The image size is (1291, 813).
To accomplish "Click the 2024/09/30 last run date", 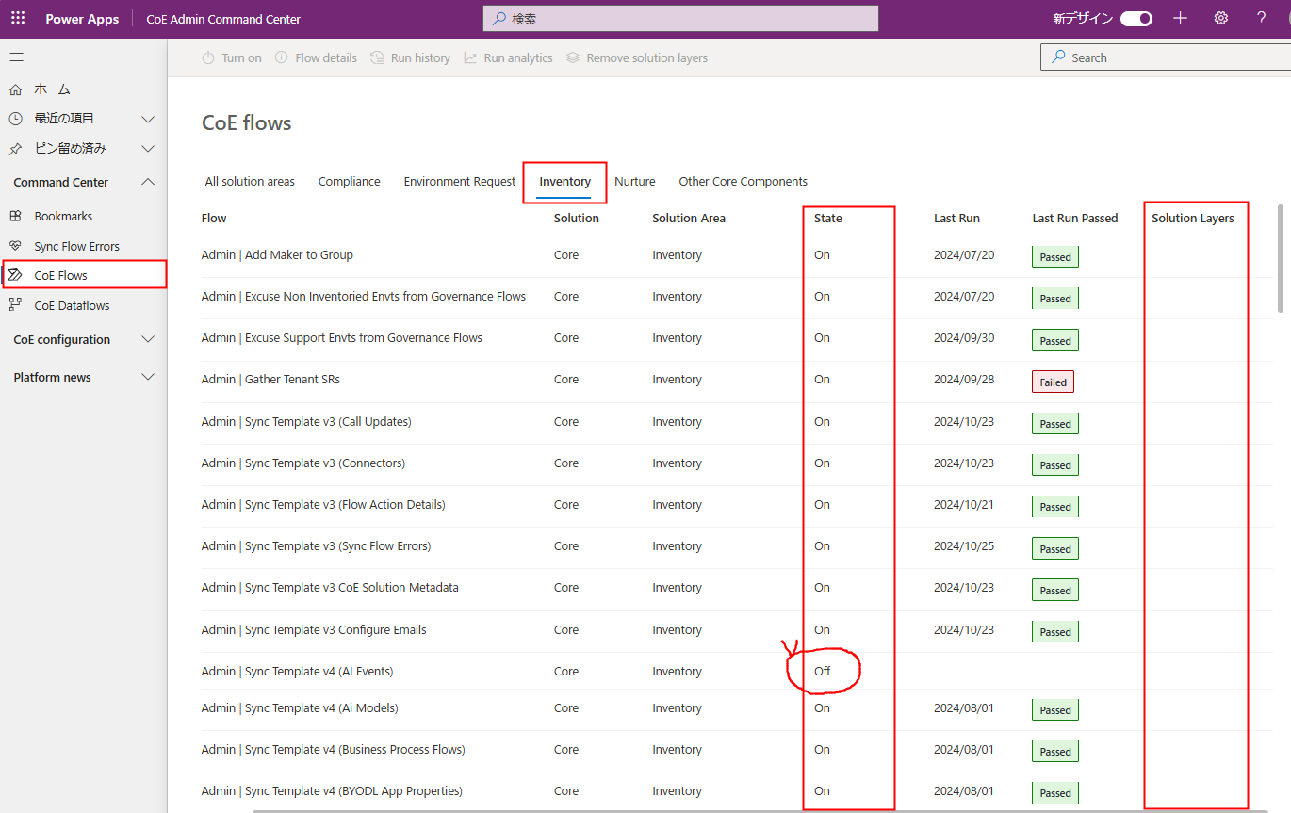I will click(x=964, y=337).
